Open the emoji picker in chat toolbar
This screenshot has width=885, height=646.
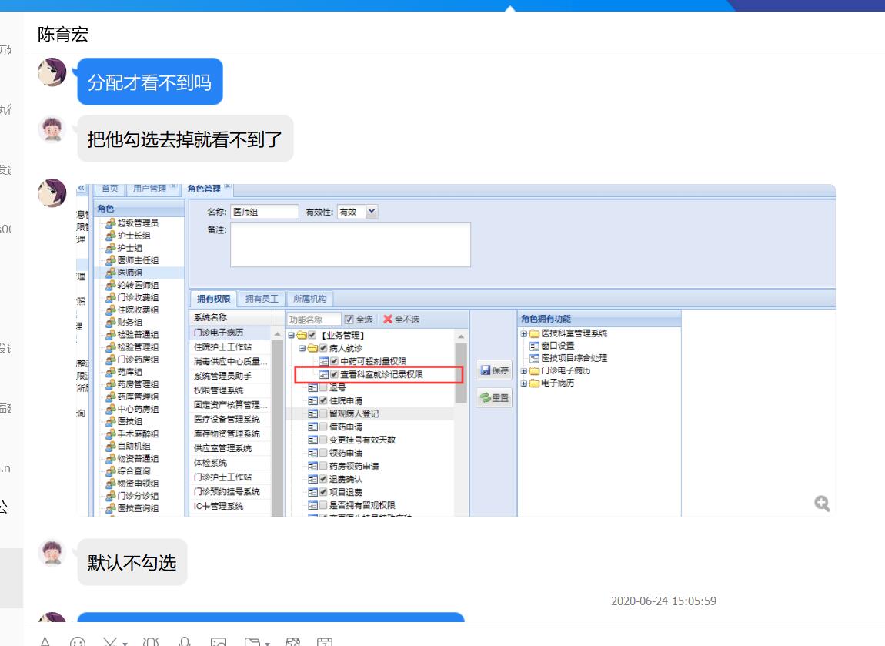point(77,642)
